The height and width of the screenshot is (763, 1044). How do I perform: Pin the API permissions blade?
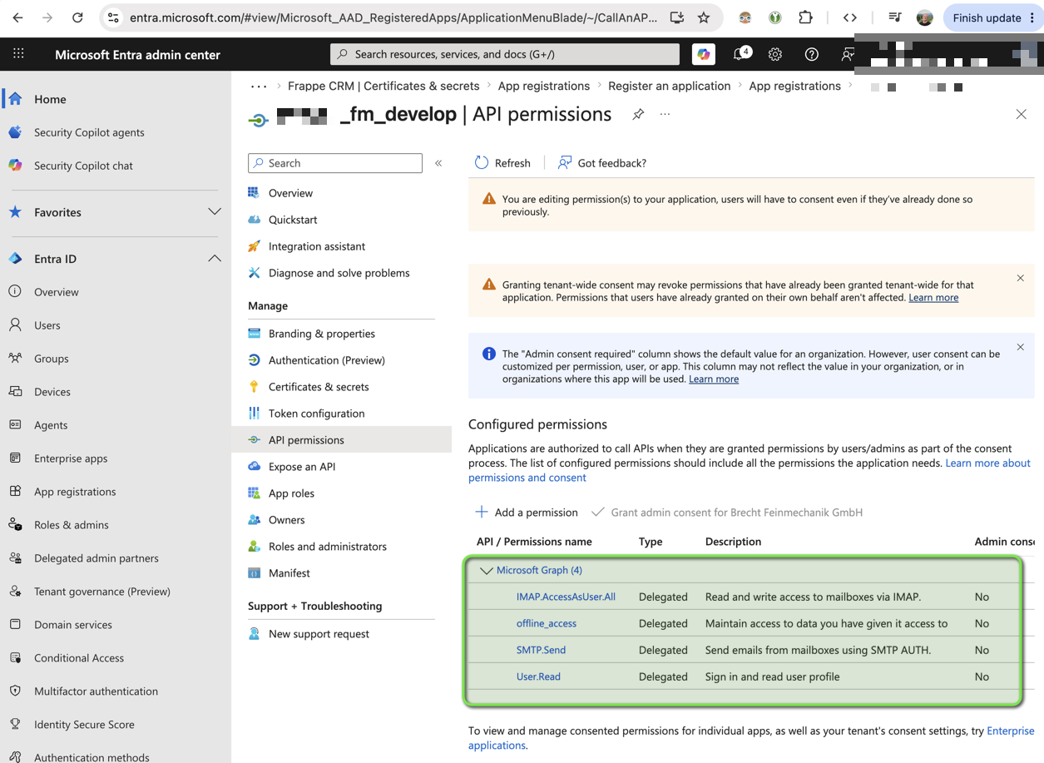[638, 115]
